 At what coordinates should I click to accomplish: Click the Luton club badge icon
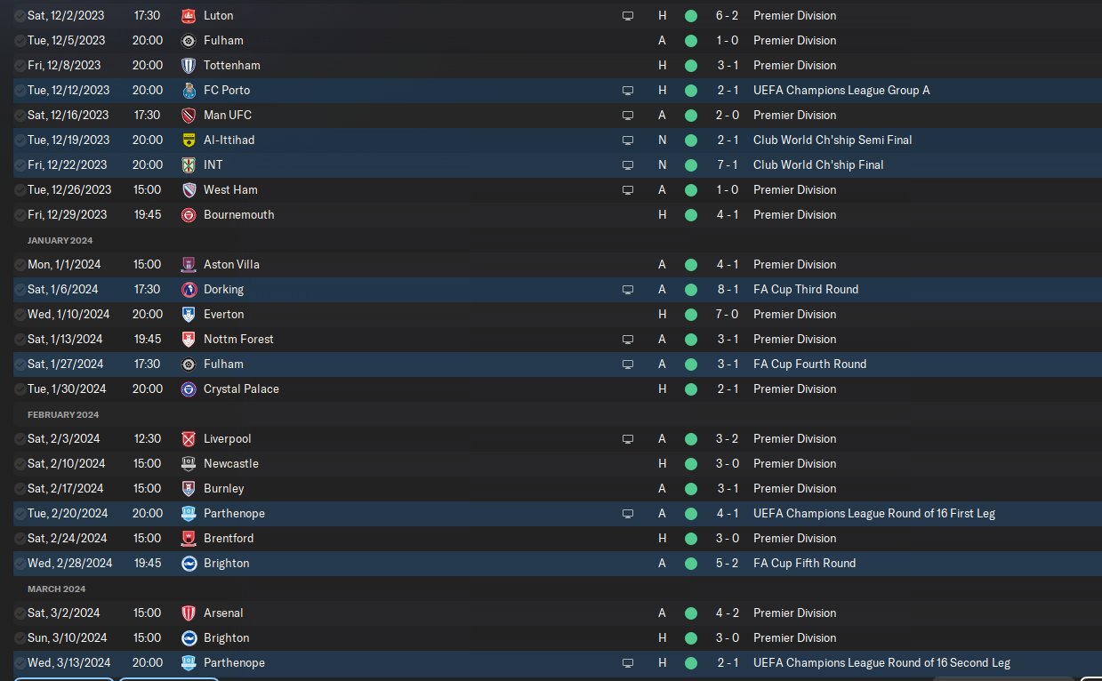pos(188,16)
